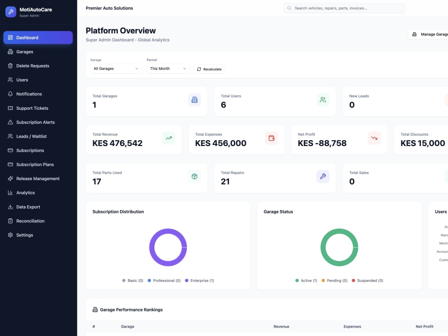The image size is (448, 336).
Task: Open the All Garages dropdown
Action: coord(116,69)
